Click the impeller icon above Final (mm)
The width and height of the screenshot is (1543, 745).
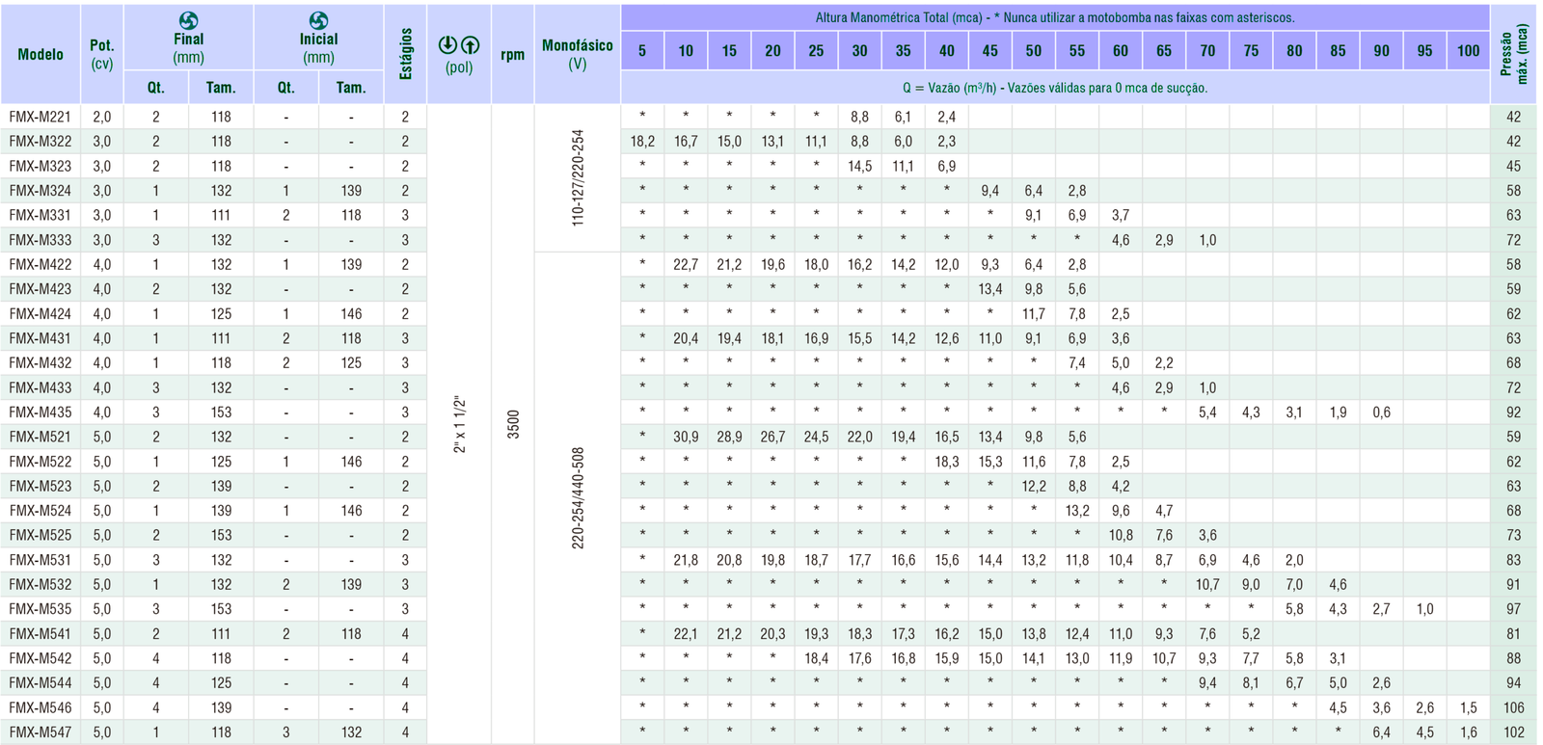(x=188, y=20)
